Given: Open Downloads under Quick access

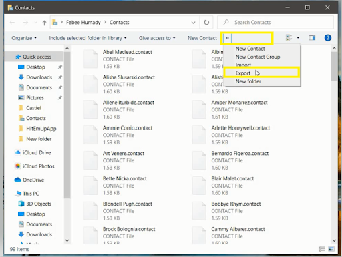Looking at the screenshot, I should tap(39, 77).
